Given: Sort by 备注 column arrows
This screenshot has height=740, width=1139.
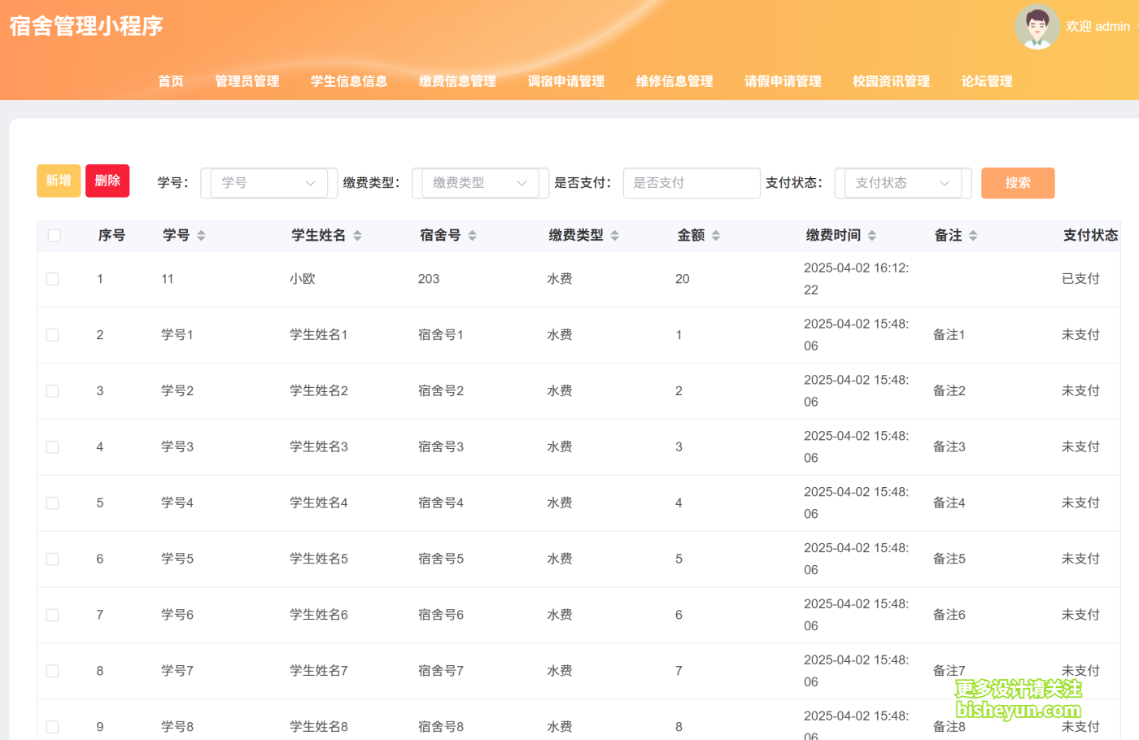Looking at the screenshot, I should [973, 236].
